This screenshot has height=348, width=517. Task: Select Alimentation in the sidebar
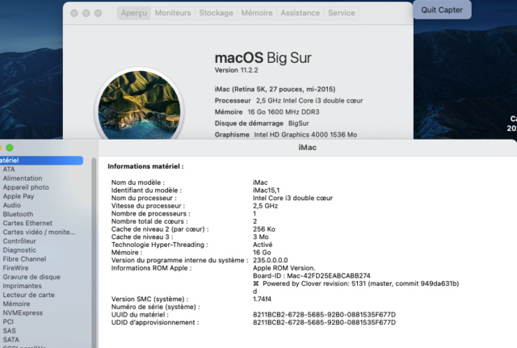click(x=23, y=178)
